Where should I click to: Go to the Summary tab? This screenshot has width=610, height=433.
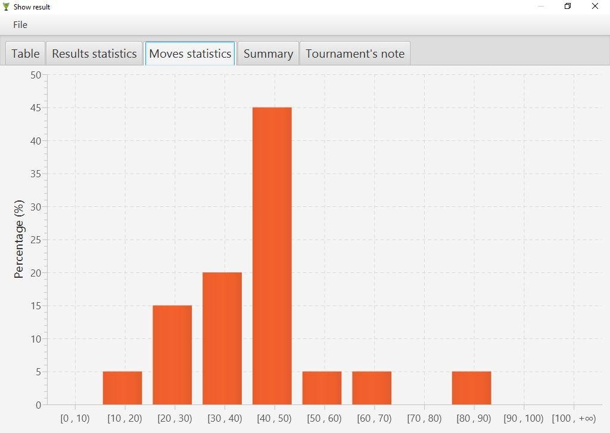coord(268,54)
